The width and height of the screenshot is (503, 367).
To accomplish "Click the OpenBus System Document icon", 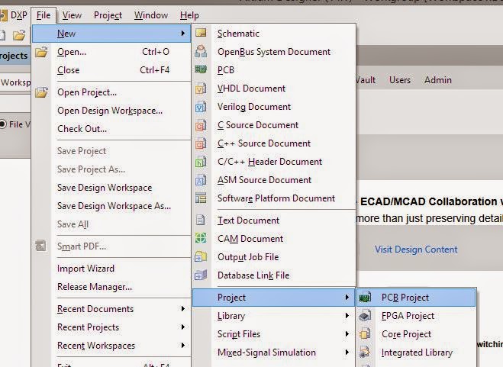I will point(201,51).
